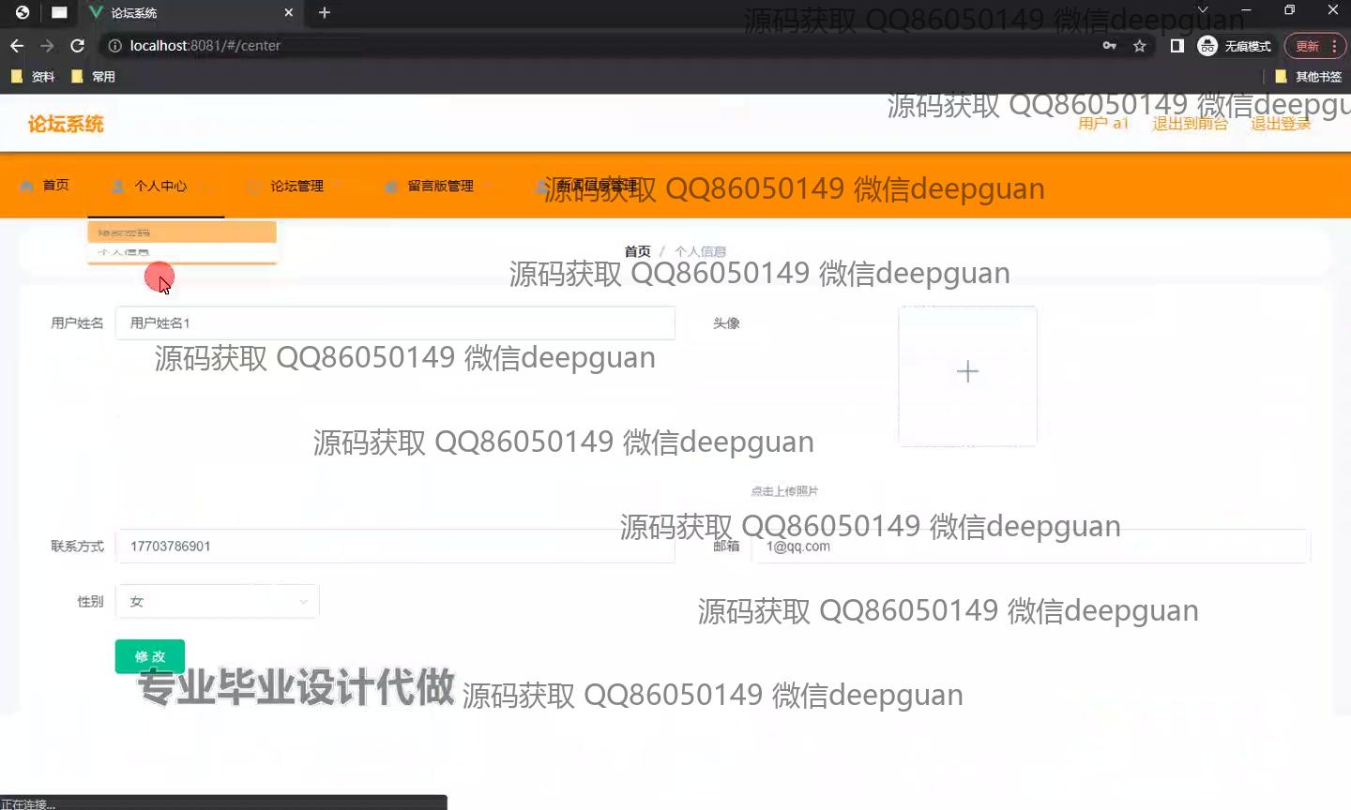Click the 首页 breadcrumb link

click(x=637, y=251)
